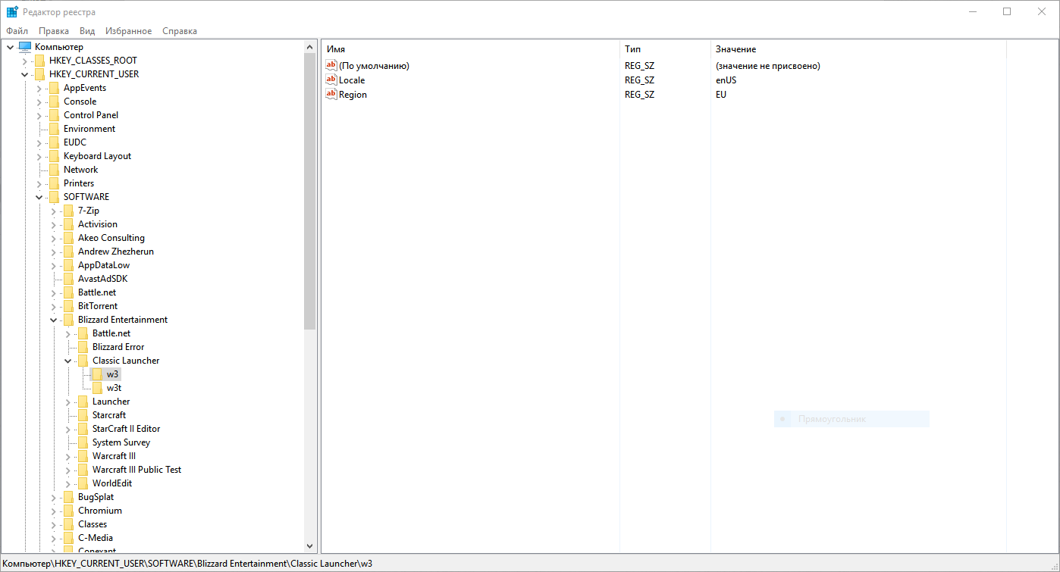The height and width of the screenshot is (572, 1060).
Task: Click the EU value of Region
Action: [x=720, y=94]
